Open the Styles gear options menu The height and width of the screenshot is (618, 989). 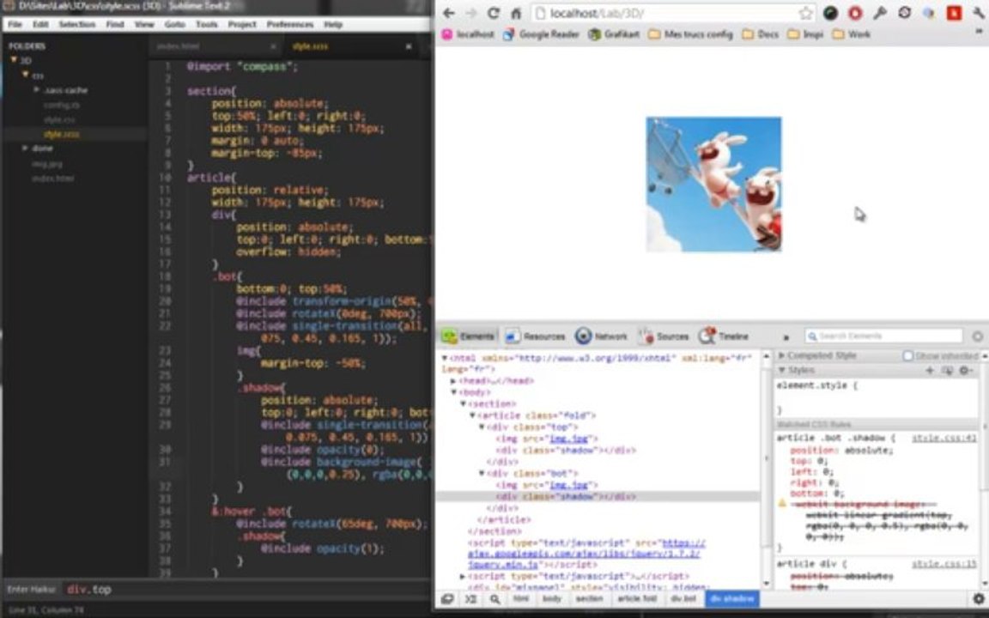tap(967, 370)
